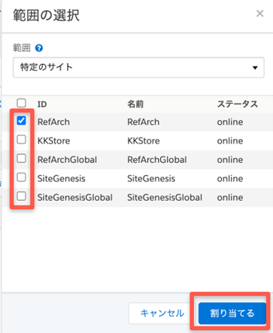Select the SiteGenesisGlobal name cell
Image resolution: width=273 pixels, height=333 pixels.
pos(165,198)
